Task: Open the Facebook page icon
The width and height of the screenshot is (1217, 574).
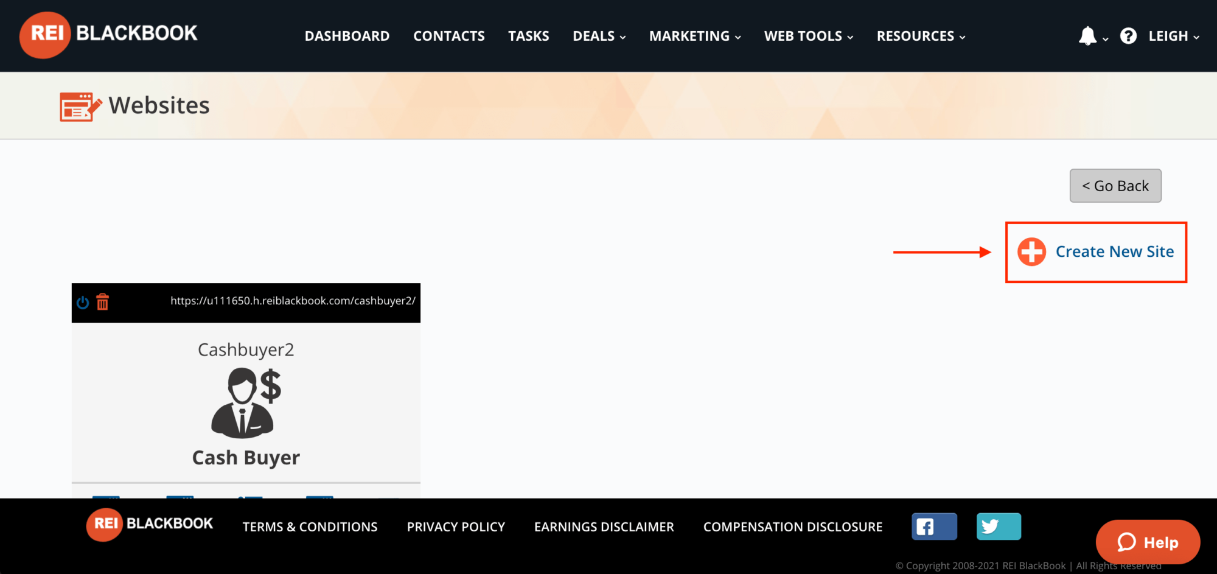Action: [934, 527]
